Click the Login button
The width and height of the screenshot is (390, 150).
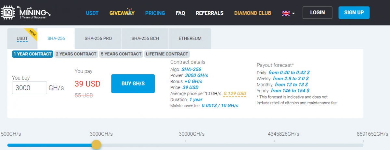[318, 13]
